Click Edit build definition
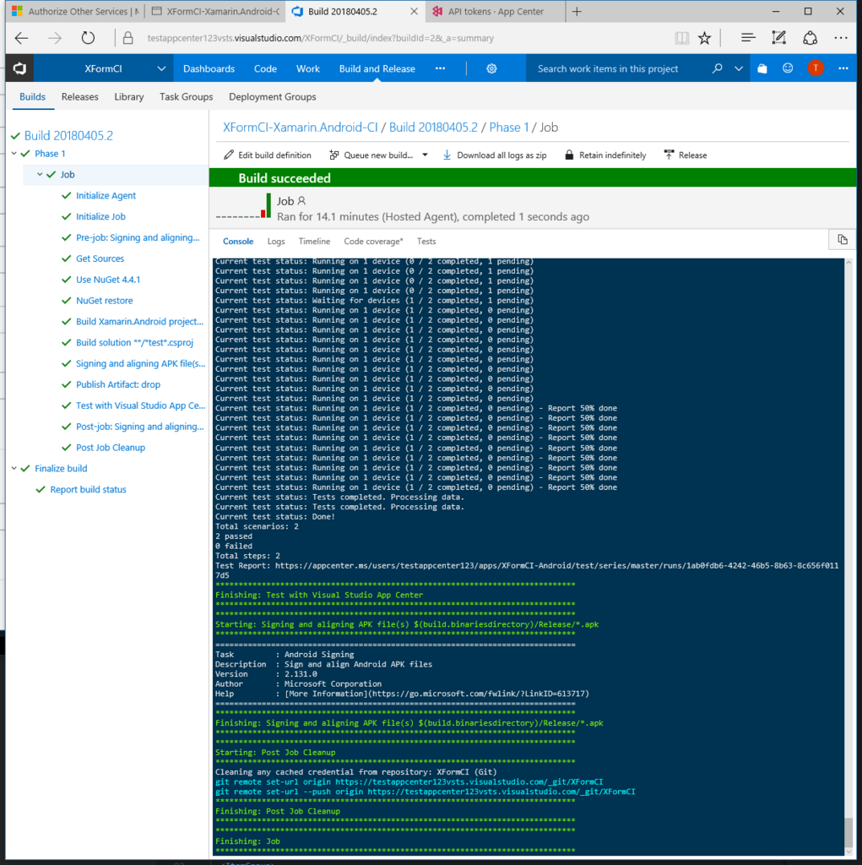This screenshot has height=865, width=862. pyautogui.click(x=268, y=155)
